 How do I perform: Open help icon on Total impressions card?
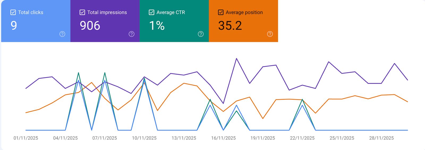click(x=131, y=34)
